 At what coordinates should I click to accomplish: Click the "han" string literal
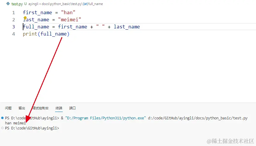(68, 12)
